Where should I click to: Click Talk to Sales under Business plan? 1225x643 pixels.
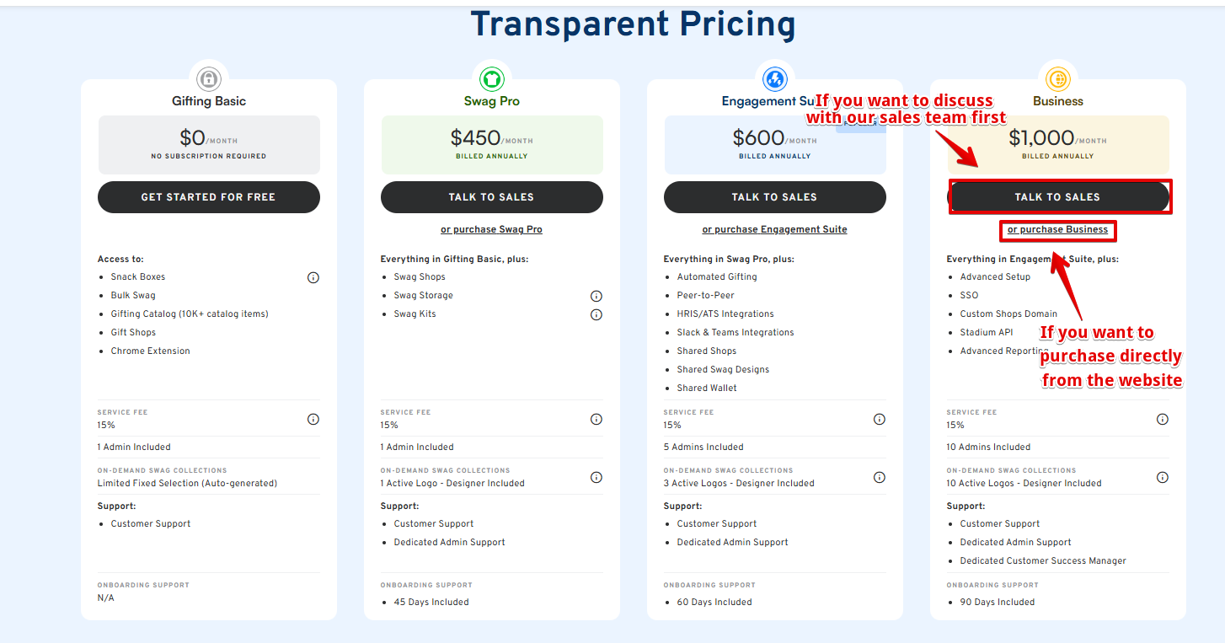tap(1058, 197)
